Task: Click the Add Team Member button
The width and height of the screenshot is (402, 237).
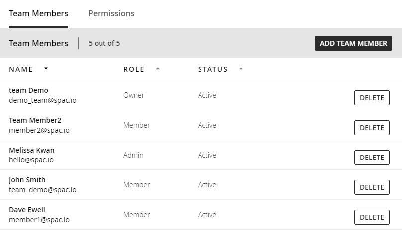Action: [x=353, y=43]
